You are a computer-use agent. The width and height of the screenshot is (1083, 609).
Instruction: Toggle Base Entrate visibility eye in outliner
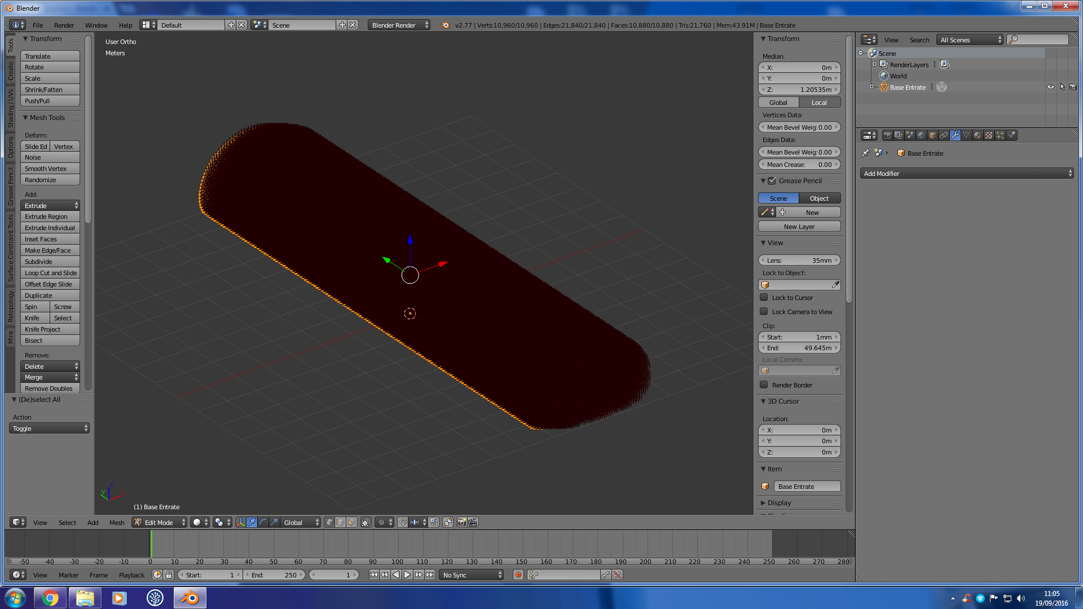[x=1050, y=87]
